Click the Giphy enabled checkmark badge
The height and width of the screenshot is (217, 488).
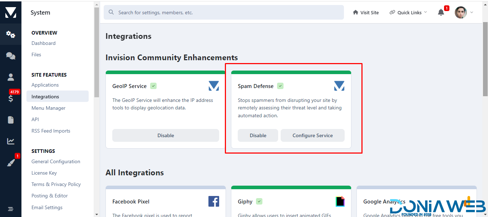259,201
